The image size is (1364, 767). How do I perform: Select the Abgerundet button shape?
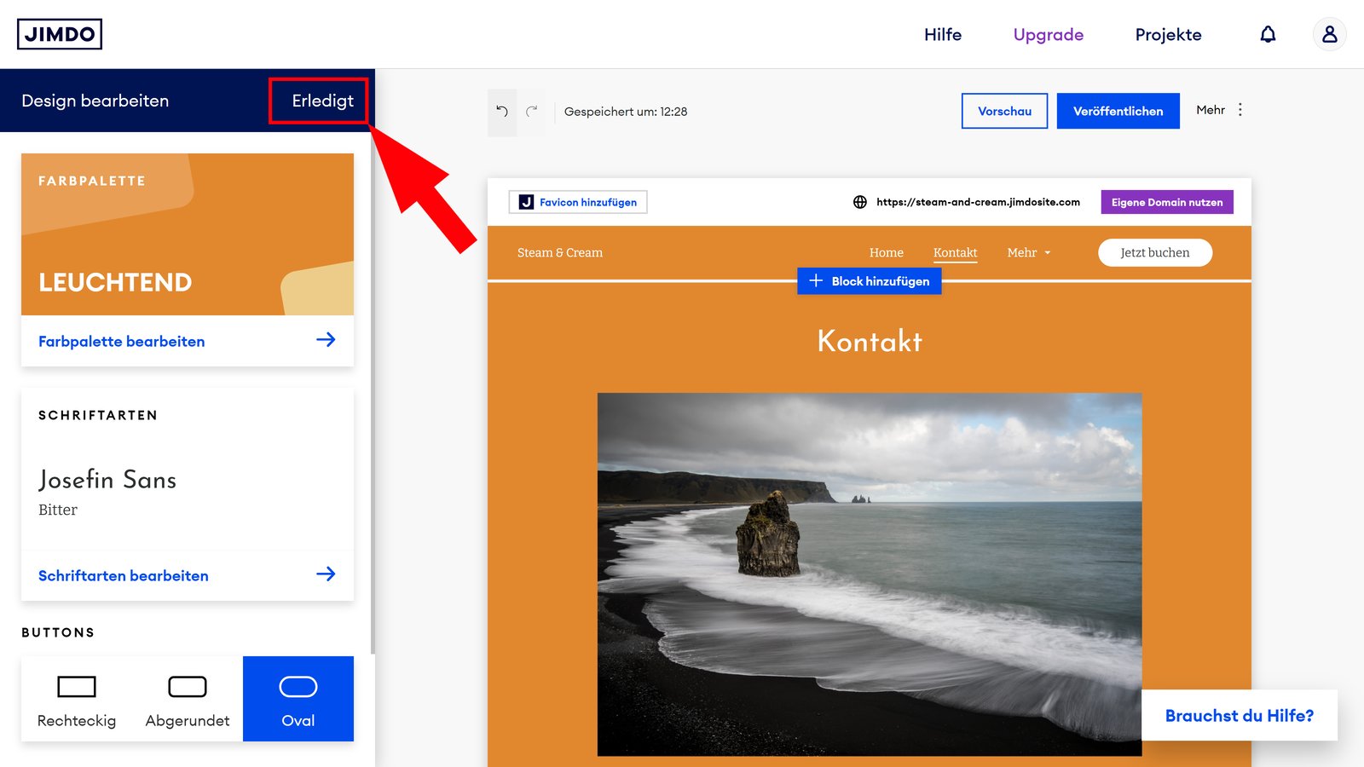[x=186, y=697]
